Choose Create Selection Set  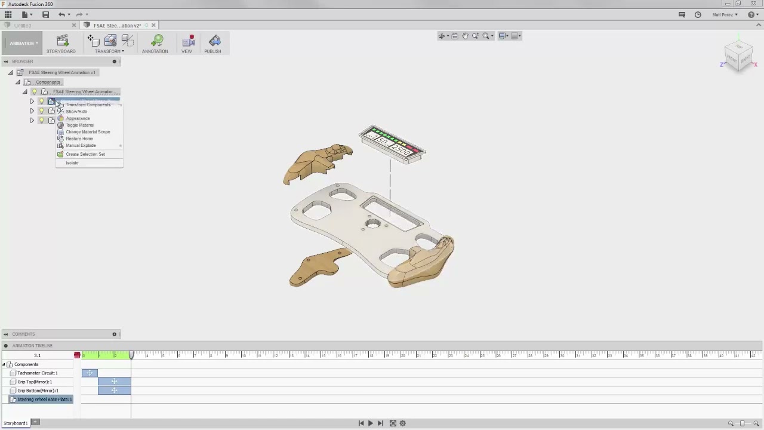(85, 154)
